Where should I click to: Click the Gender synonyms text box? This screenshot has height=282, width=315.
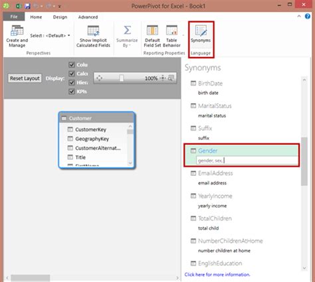pos(247,161)
